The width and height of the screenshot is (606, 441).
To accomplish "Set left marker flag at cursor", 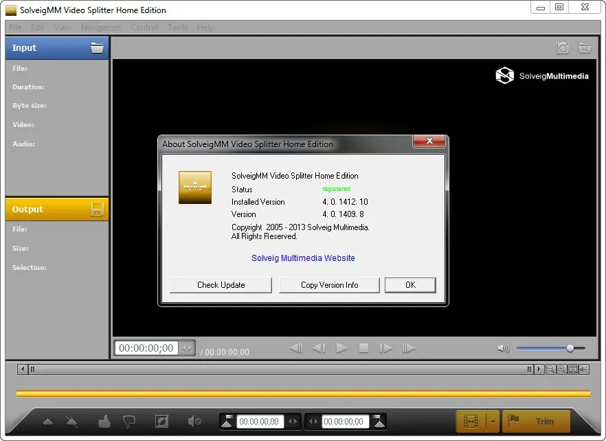I will click(227, 421).
